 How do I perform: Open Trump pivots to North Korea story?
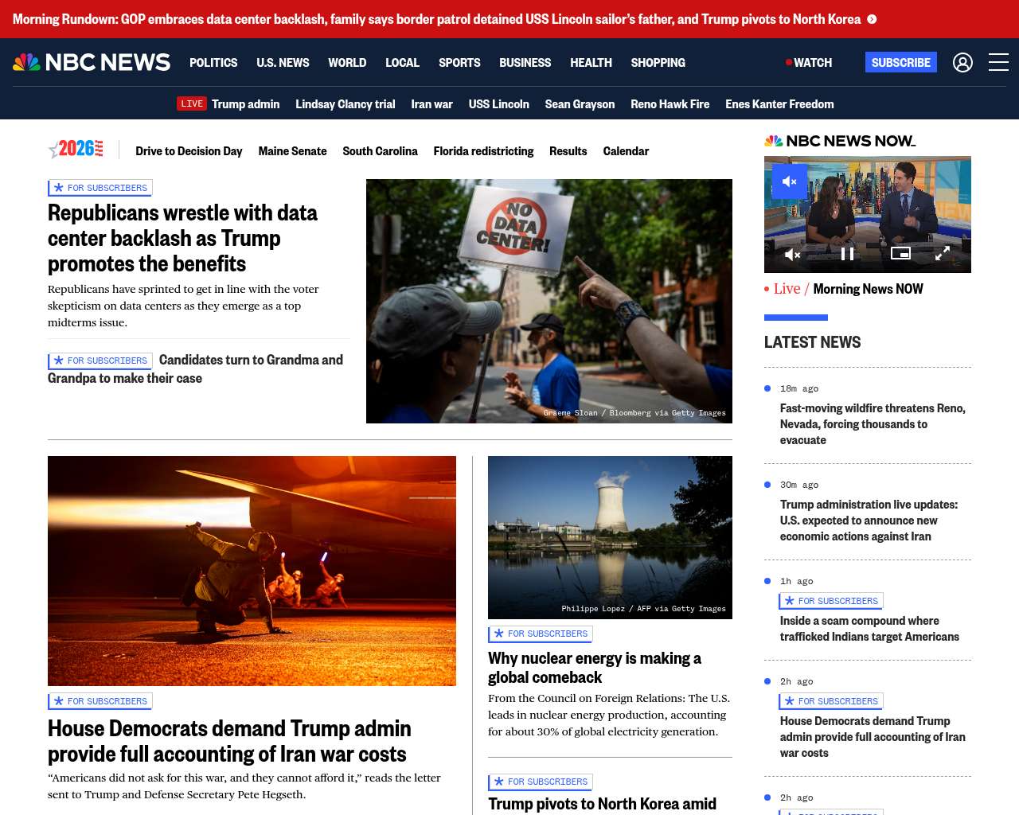[x=602, y=804]
